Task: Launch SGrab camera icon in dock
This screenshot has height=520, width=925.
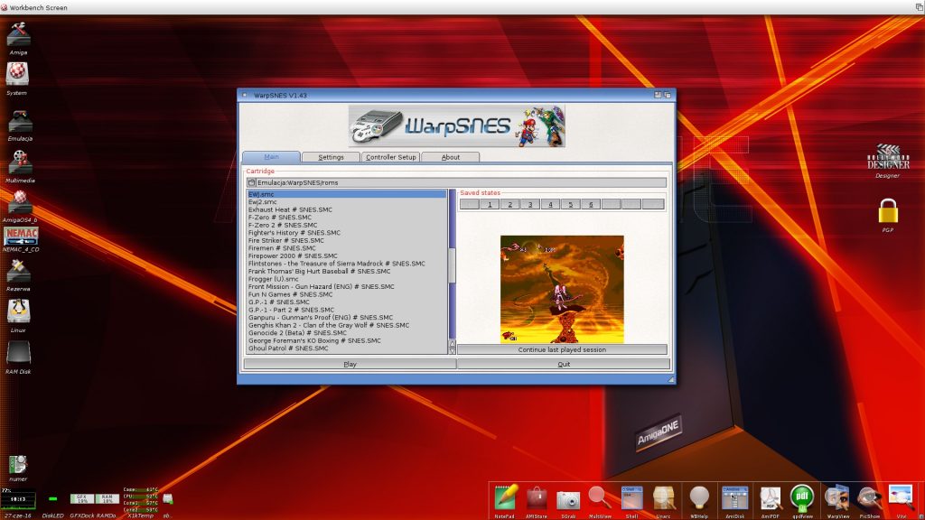Action: point(568,499)
